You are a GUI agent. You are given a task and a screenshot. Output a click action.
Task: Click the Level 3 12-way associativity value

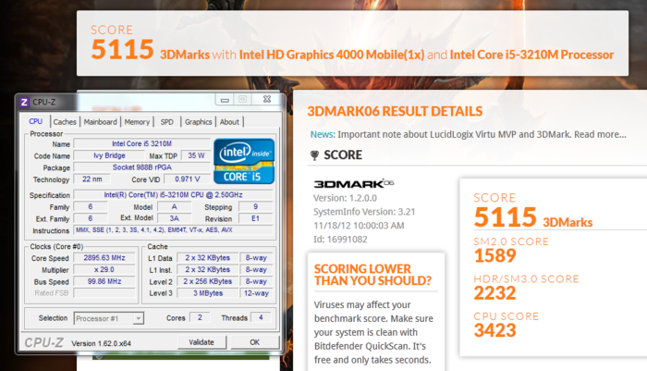coord(256,293)
